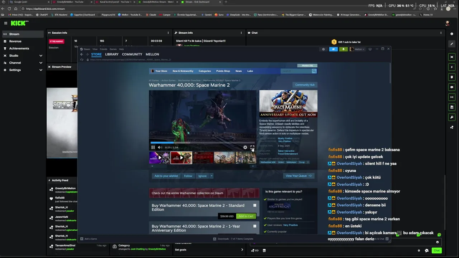Go forward in the Steam client

click(x=87, y=54)
